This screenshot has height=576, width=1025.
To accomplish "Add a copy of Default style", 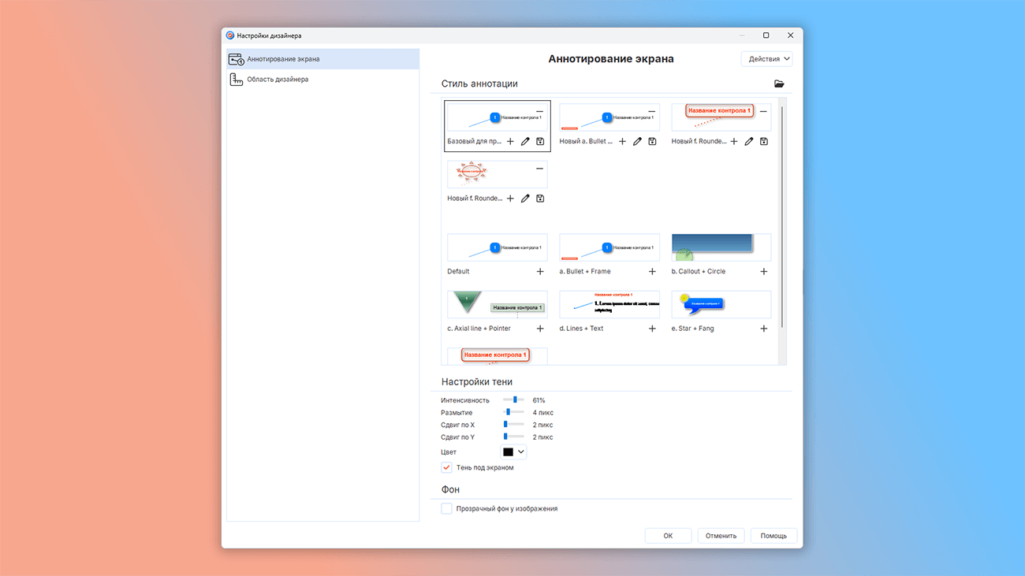I will pos(540,272).
